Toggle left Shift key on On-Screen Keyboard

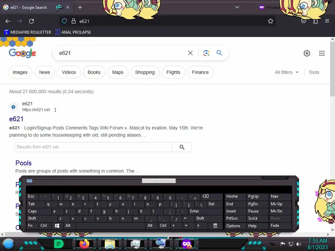[x=42, y=218]
